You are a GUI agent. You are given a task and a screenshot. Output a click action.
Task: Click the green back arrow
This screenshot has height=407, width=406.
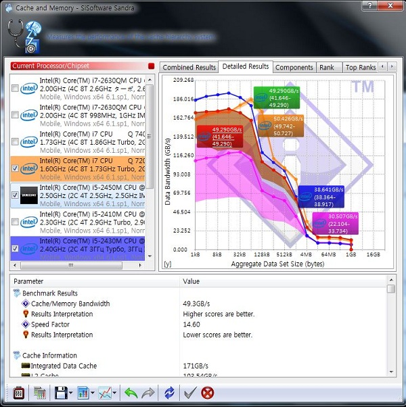pyautogui.click(x=131, y=393)
